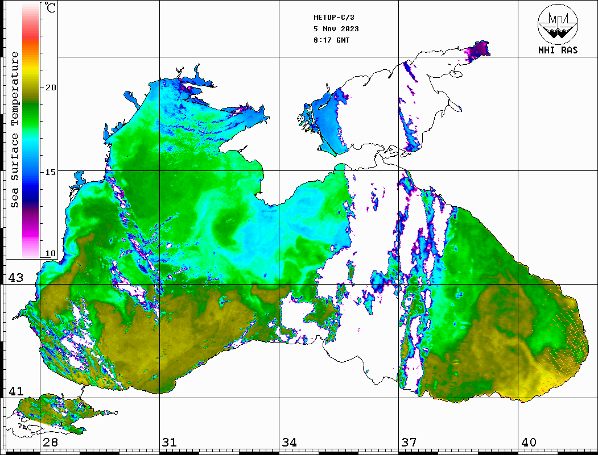Click the '8:17 GMT' time text

coord(332,40)
